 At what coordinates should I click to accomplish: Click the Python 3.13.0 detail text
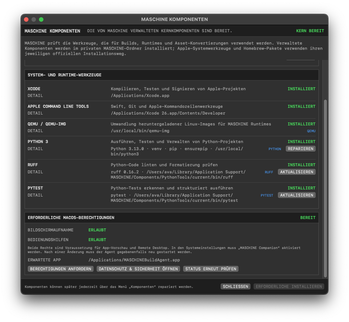coord(177,151)
